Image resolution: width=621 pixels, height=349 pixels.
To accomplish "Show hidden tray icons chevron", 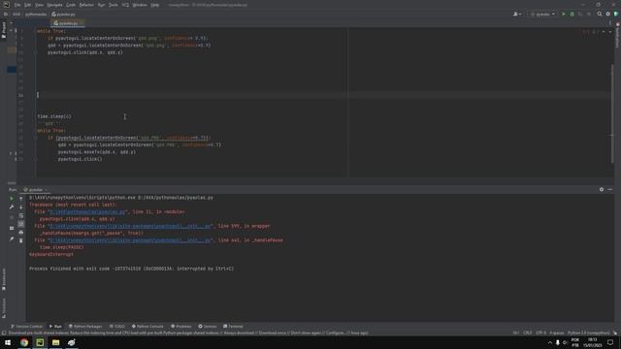I will tap(550, 342).
